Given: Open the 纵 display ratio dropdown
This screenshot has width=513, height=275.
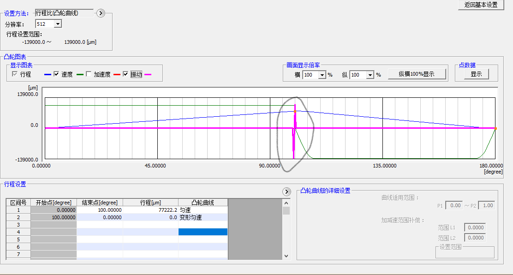Looking at the screenshot, I should click(369, 75).
